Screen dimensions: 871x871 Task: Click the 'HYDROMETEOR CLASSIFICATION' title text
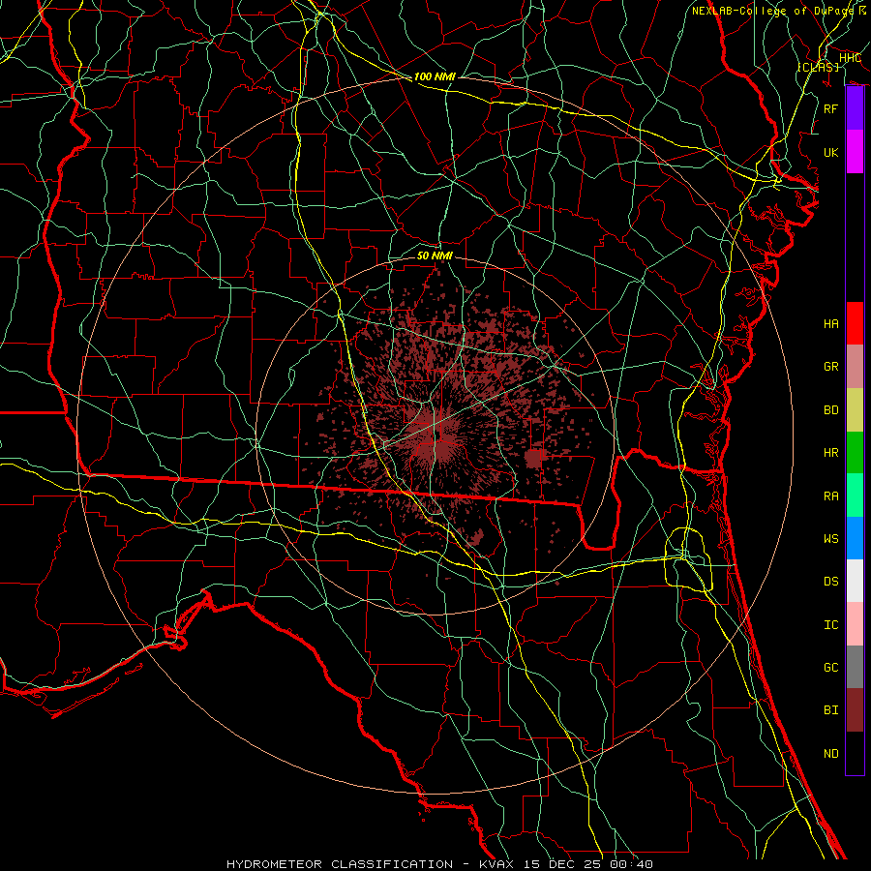[340, 864]
